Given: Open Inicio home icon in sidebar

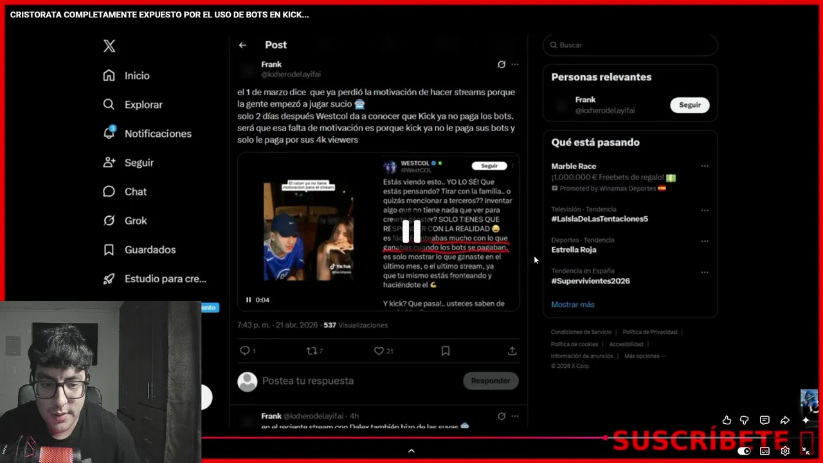Looking at the screenshot, I should pyautogui.click(x=109, y=75).
